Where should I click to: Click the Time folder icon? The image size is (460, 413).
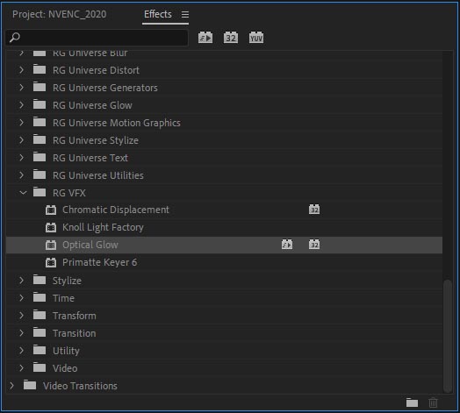40,297
